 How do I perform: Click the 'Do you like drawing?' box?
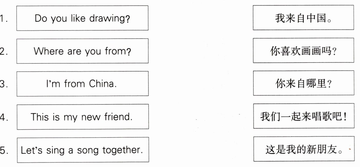click(82, 18)
